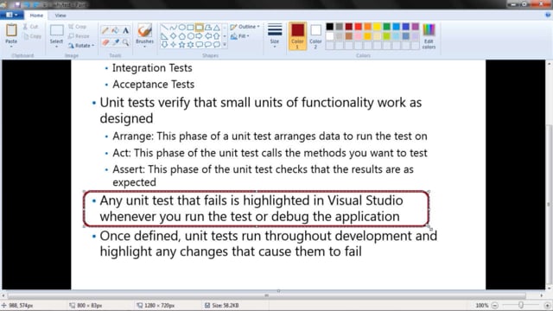Viewport: 553px width, 311px height.
Task: Choose the Four-point star shape
Action: tap(173, 44)
